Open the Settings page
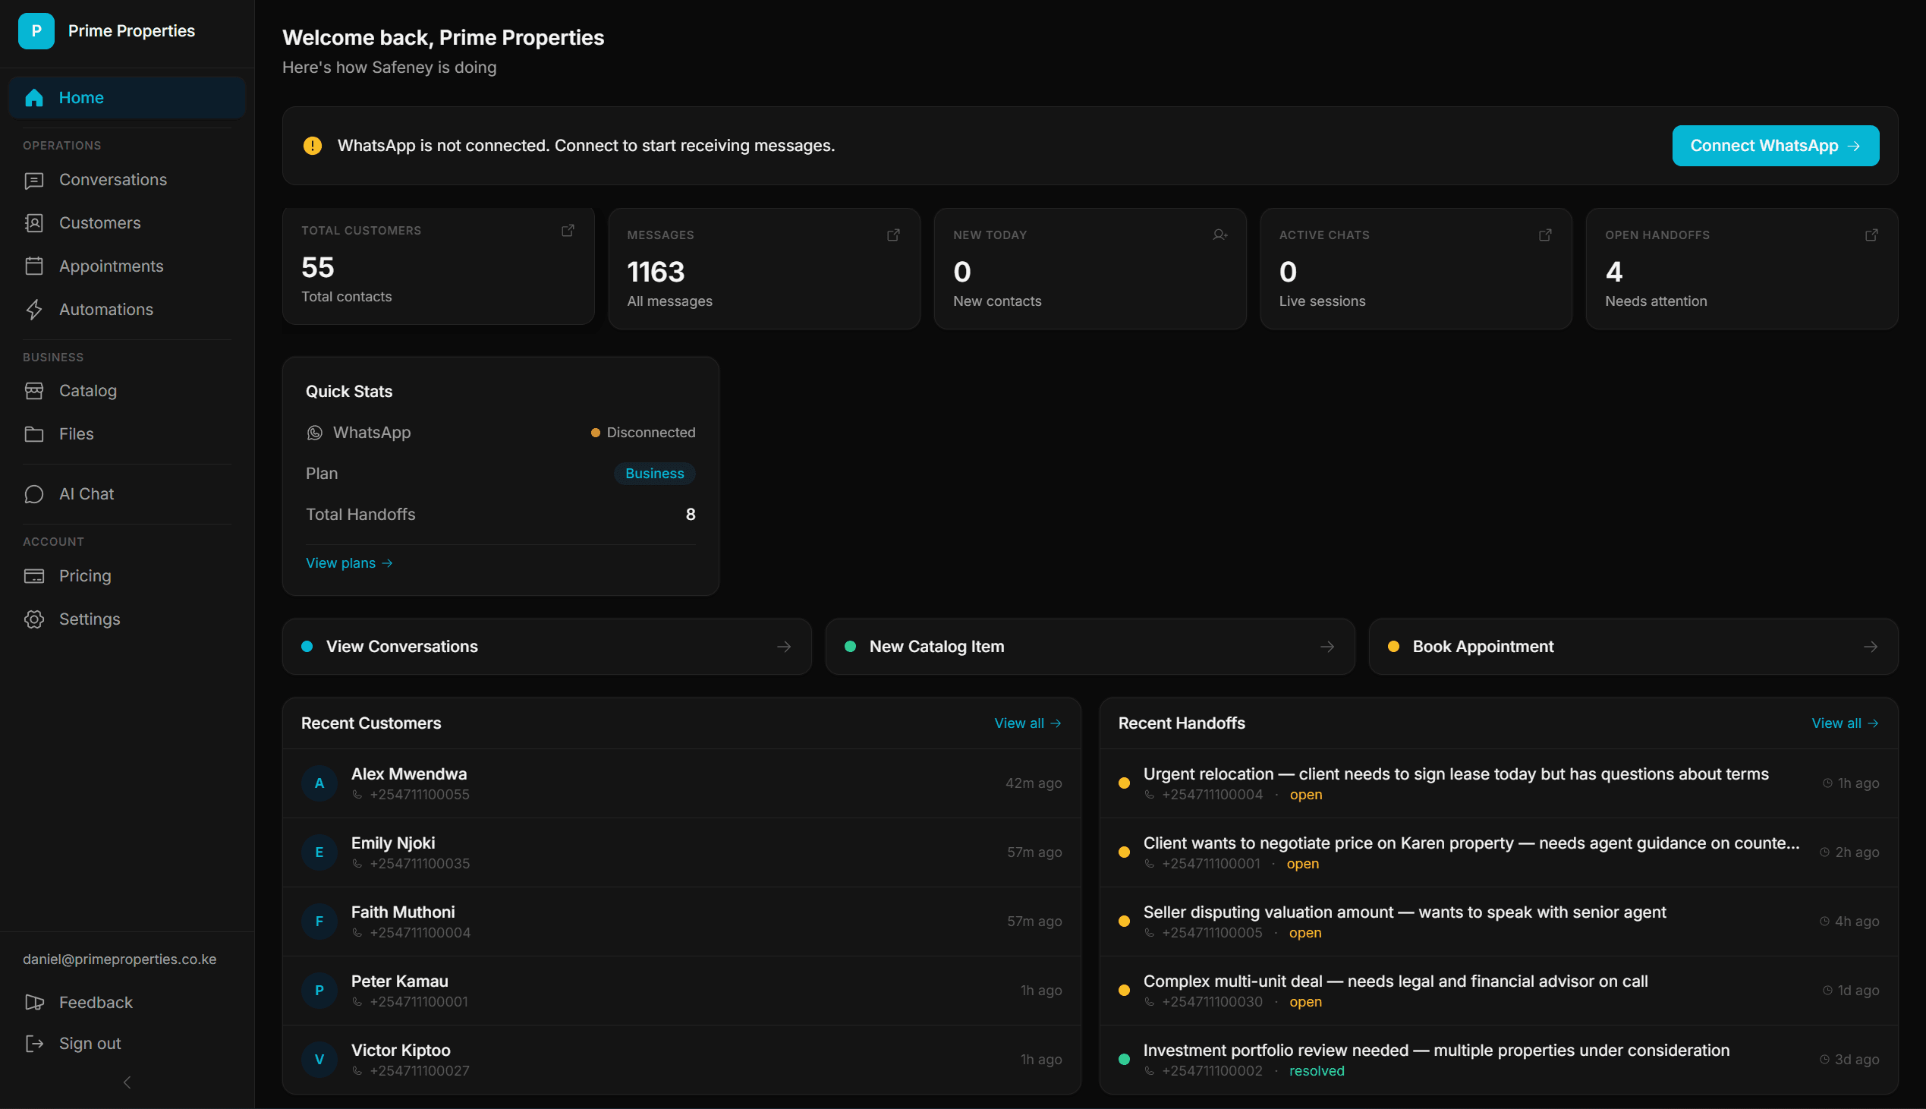The width and height of the screenshot is (1926, 1109). [x=90, y=619]
